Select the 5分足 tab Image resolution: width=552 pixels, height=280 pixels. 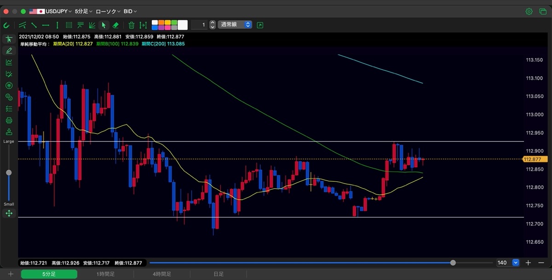tap(49, 274)
